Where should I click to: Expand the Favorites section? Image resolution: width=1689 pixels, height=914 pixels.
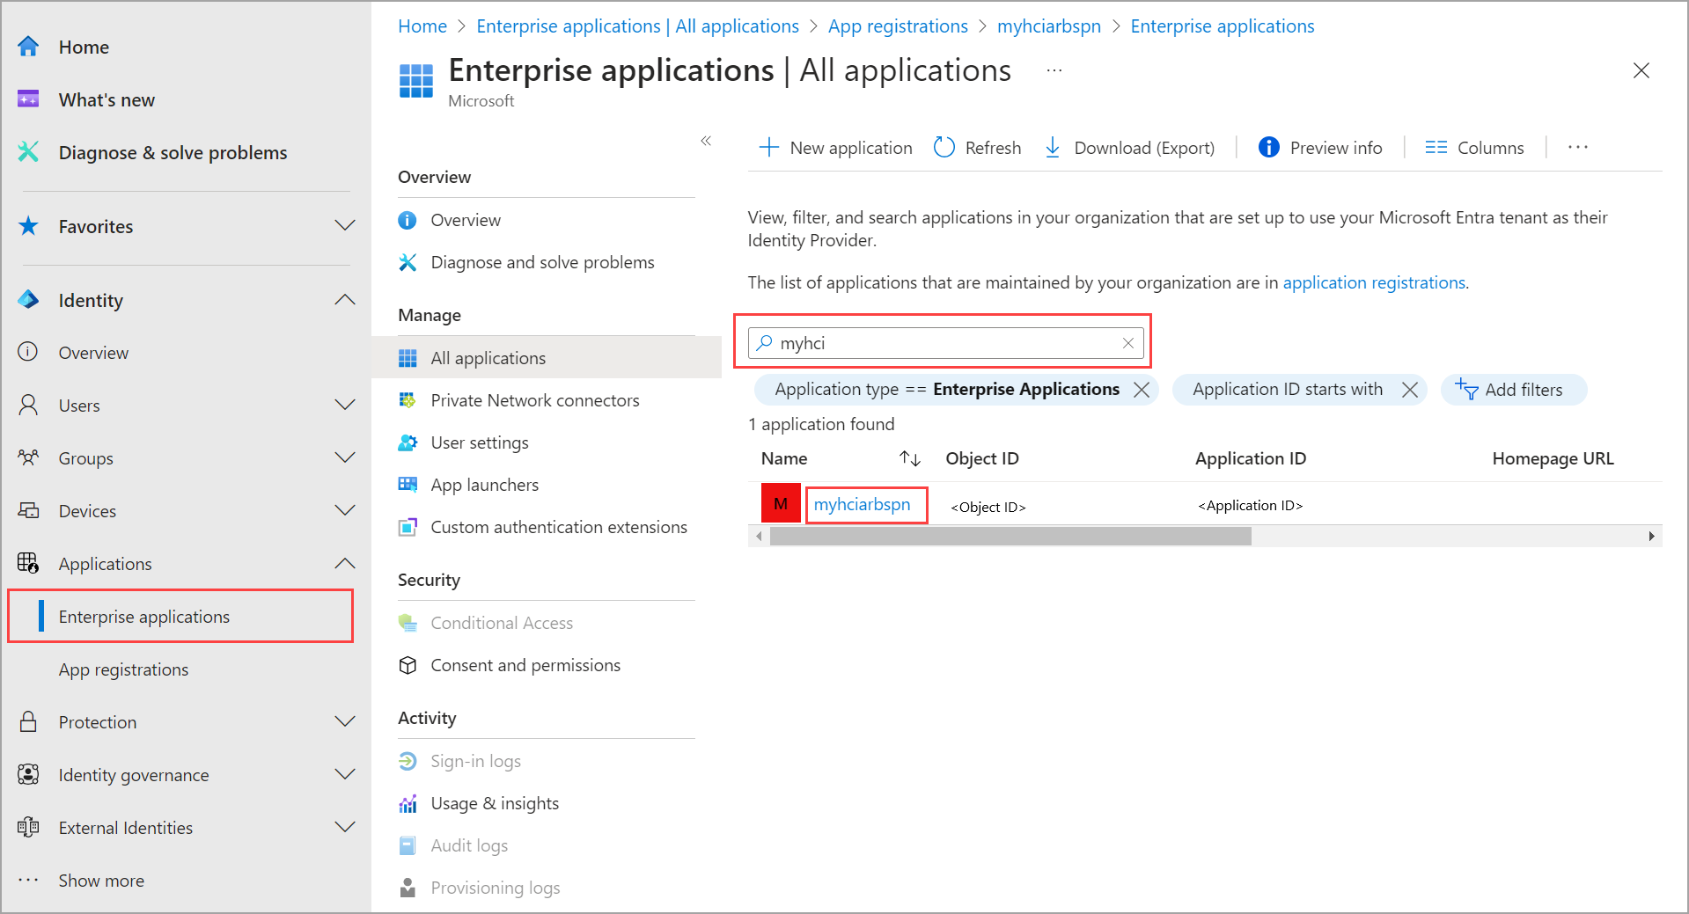point(345,226)
